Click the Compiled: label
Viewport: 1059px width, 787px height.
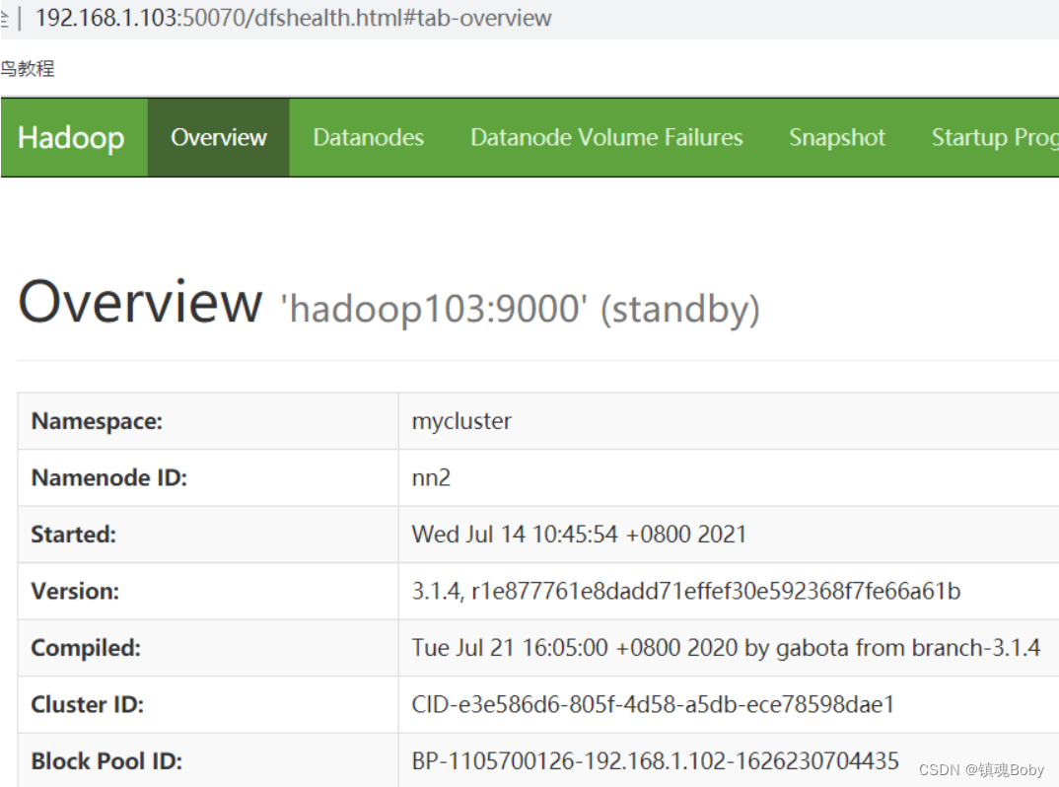86,648
